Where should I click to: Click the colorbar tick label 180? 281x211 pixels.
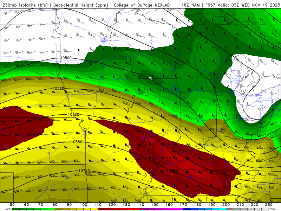197,205
